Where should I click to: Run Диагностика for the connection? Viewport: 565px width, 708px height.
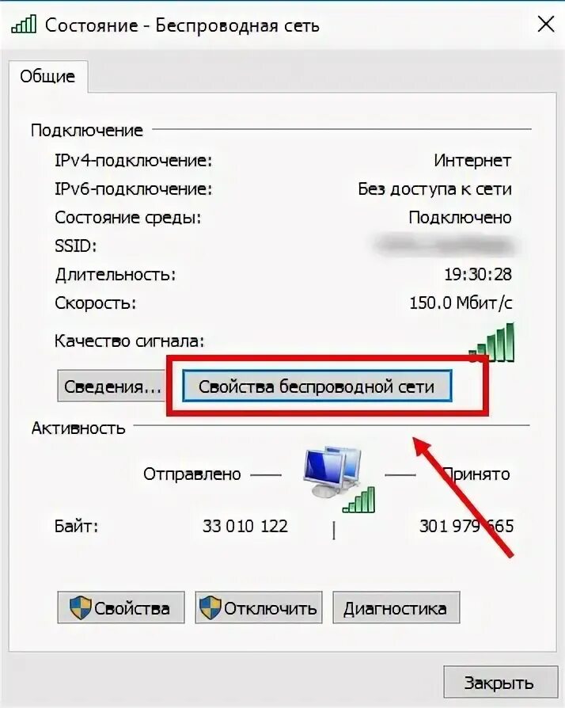click(x=396, y=607)
